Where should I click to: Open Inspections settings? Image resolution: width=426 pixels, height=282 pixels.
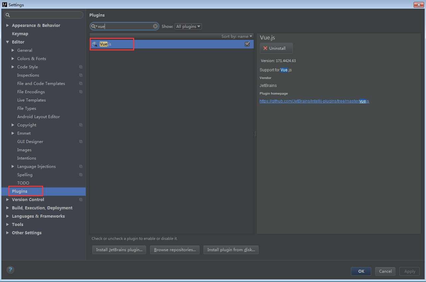tap(28, 75)
